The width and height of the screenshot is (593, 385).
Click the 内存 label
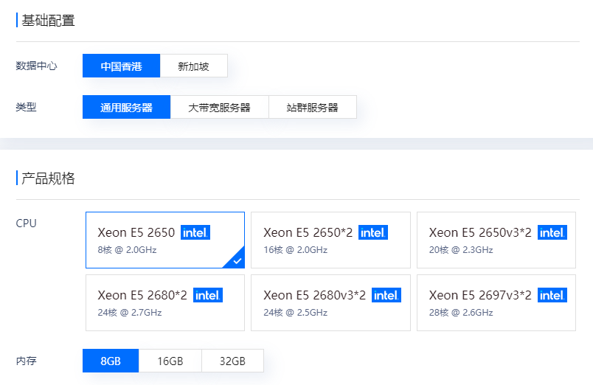(x=26, y=361)
